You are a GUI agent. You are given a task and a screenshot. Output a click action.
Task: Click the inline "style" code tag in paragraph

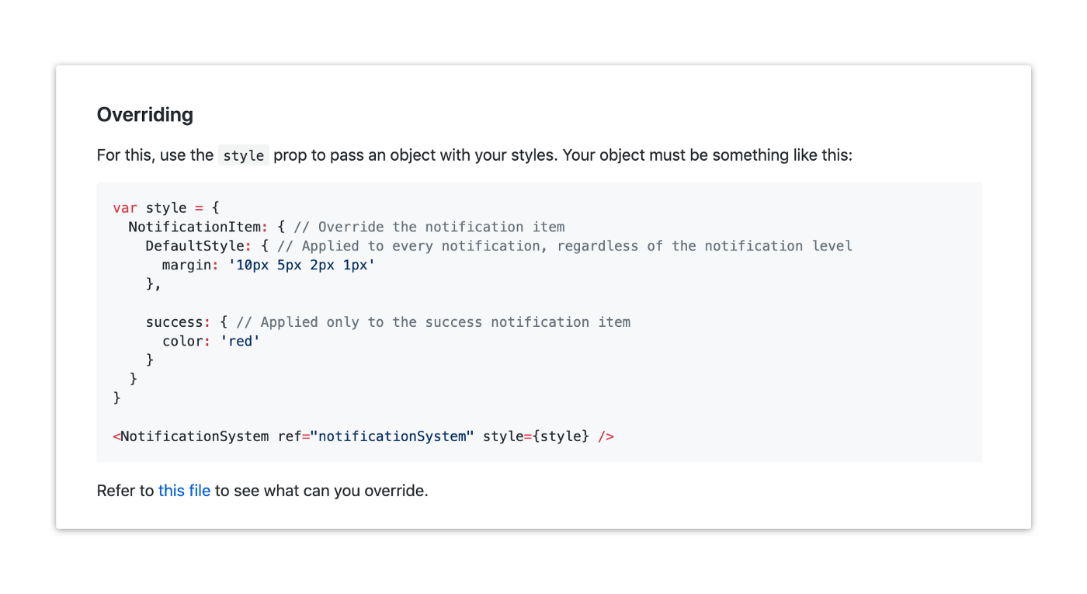243,155
